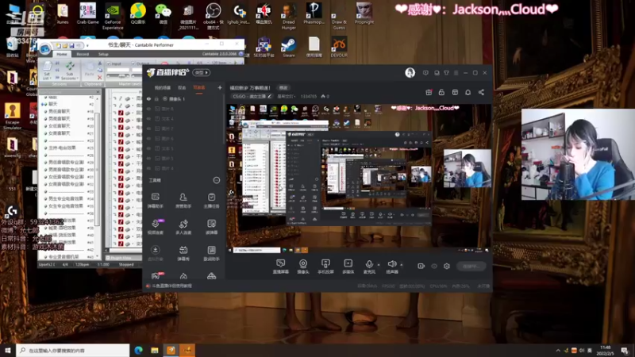635x357 pixels.
Task: Switch to the second scene tab
Action: point(182,87)
